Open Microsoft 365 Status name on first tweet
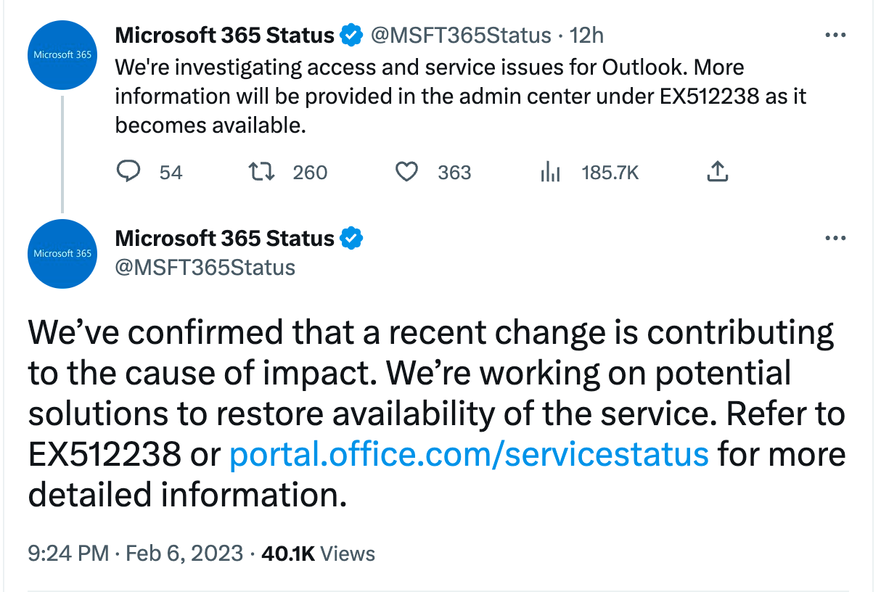The image size is (881, 592). point(224,35)
